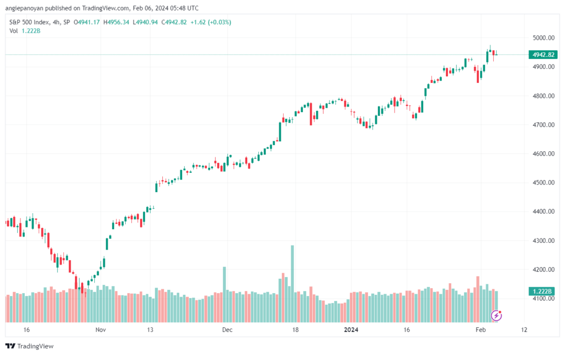Click the S&P 500 Index symbol title
The image size is (565, 355).
click(x=29, y=22)
